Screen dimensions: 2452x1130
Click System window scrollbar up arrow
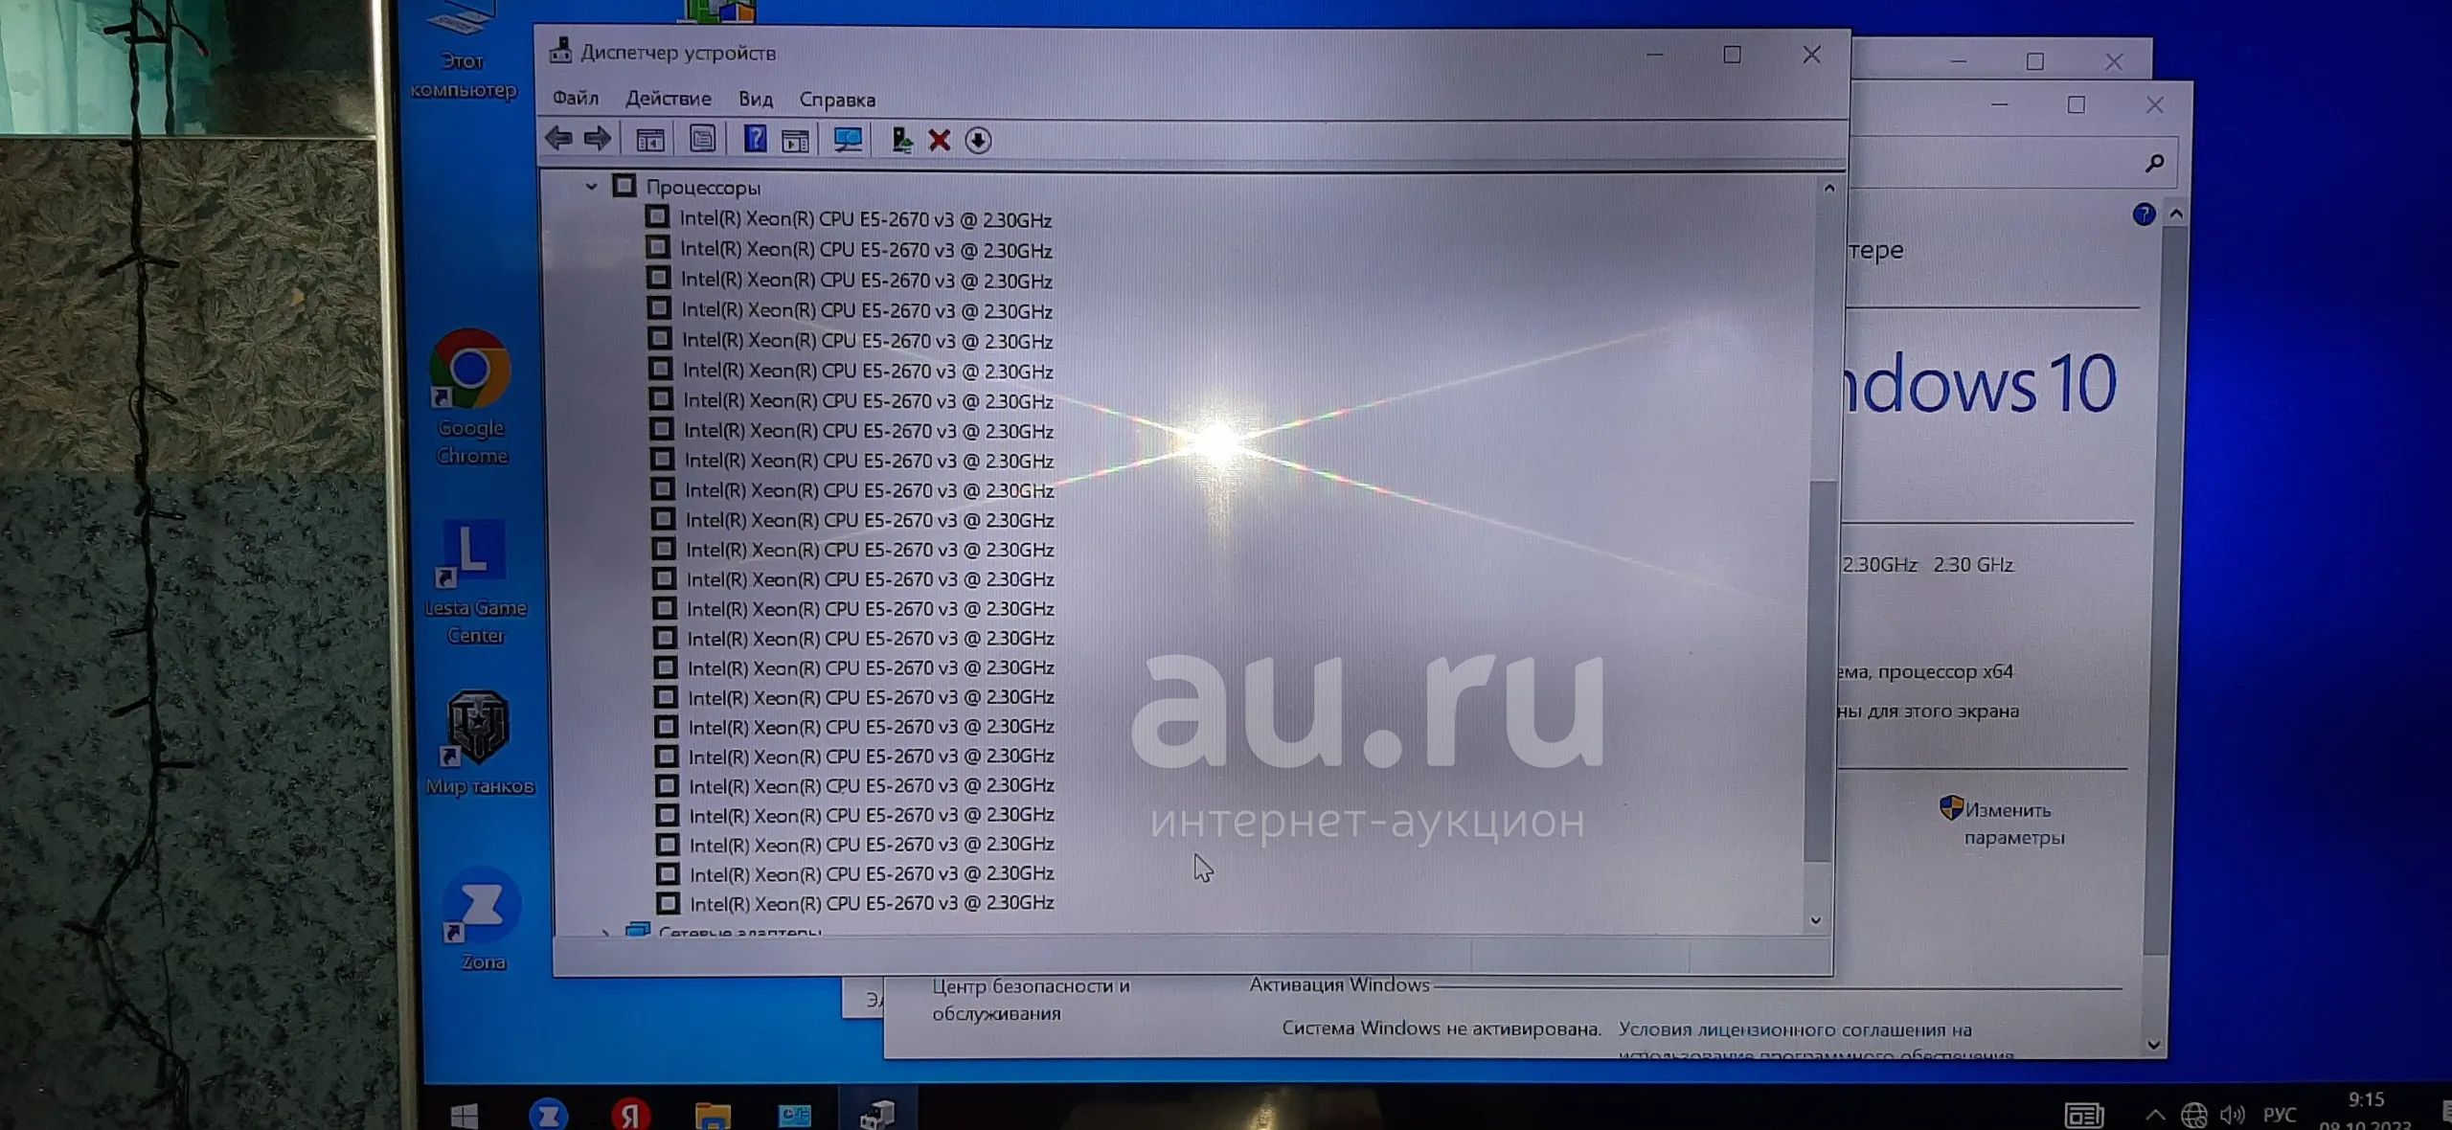coord(2176,214)
